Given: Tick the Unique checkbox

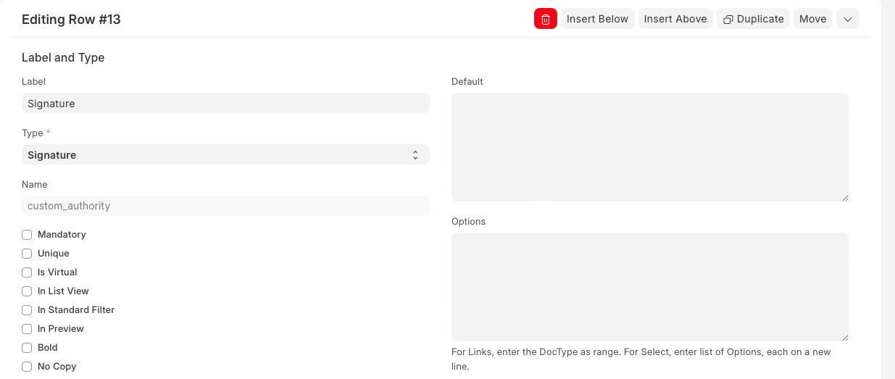Looking at the screenshot, I should [27, 254].
